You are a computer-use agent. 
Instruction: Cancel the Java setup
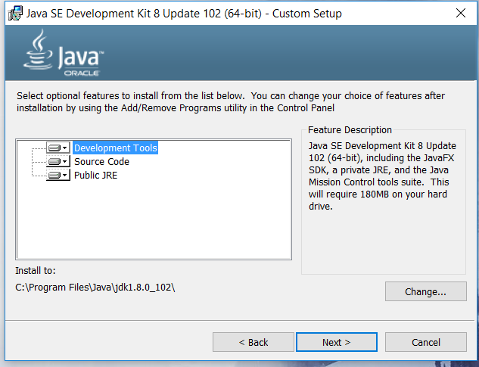pos(426,342)
